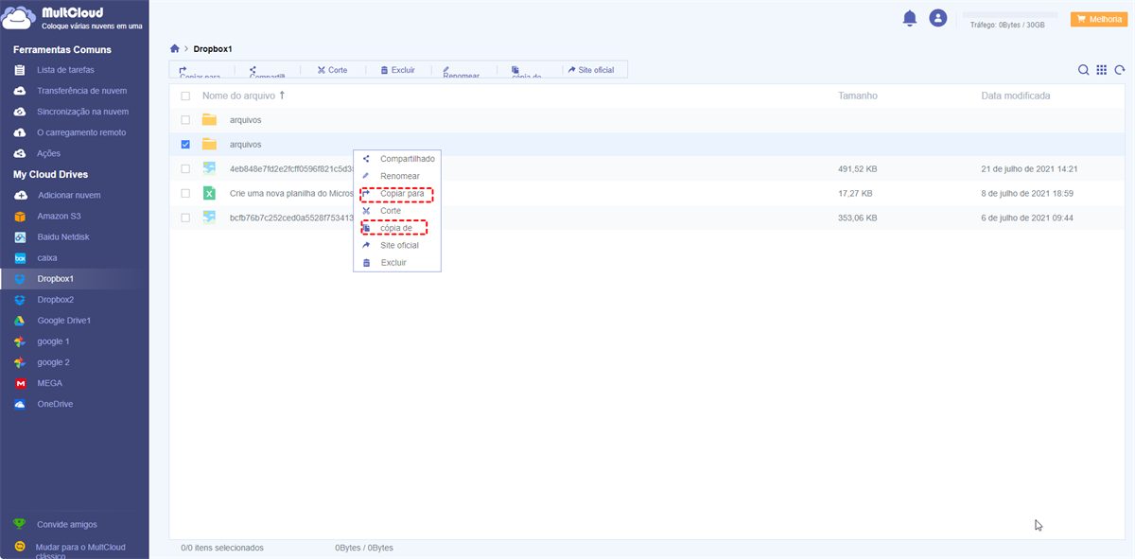Image resolution: width=1135 pixels, height=559 pixels.
Task: Open the notifications bell icon
Action: (x=910, y=18)
